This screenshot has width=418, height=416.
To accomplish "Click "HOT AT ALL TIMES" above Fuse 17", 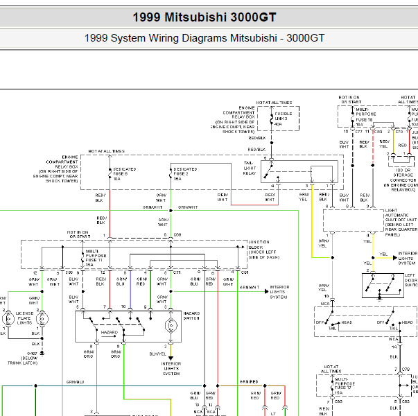I will [331, 369].
